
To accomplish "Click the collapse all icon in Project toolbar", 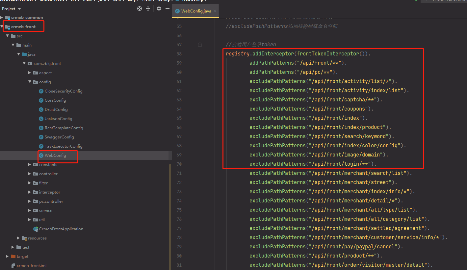I will tap(148, 9).
